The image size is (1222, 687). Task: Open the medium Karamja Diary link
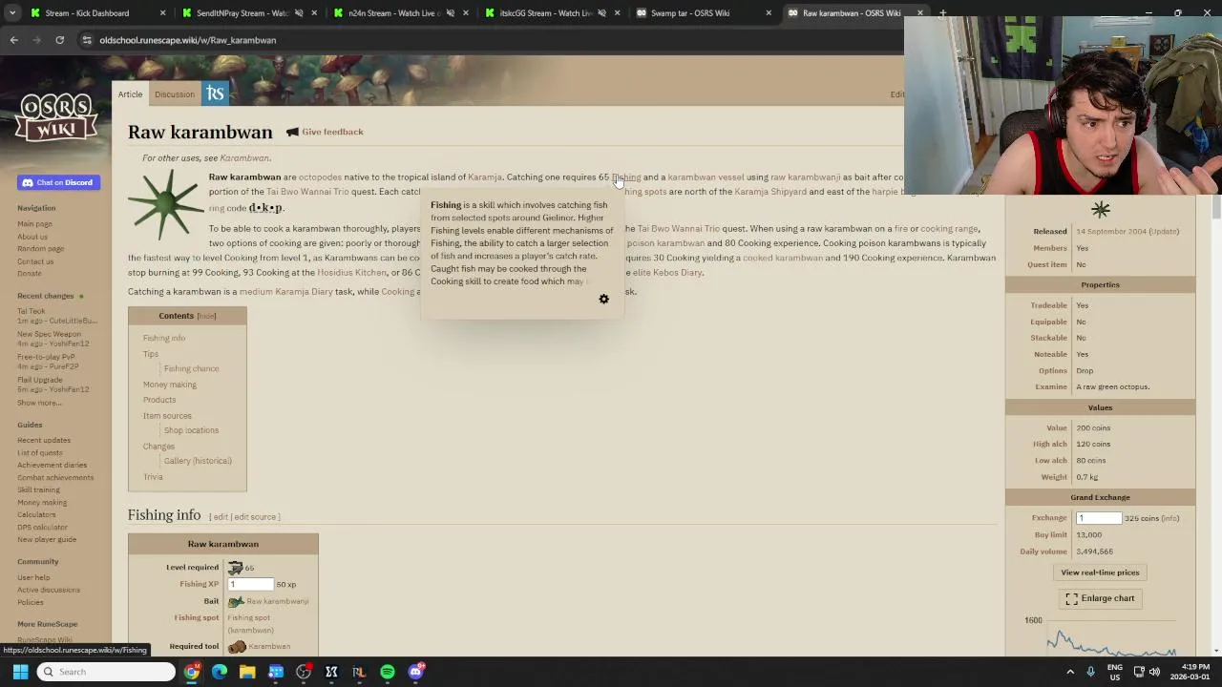(x=286, y=292)
